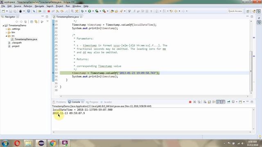The image size is (262, 147).
Task: Click the Windows Start button
Action: (x=5, y=143)
